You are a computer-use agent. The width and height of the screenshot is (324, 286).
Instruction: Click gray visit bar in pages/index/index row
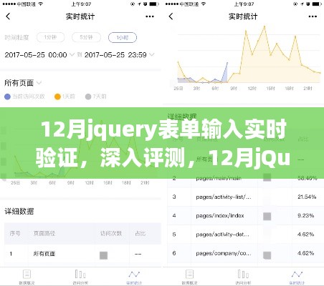pos(267,217)
